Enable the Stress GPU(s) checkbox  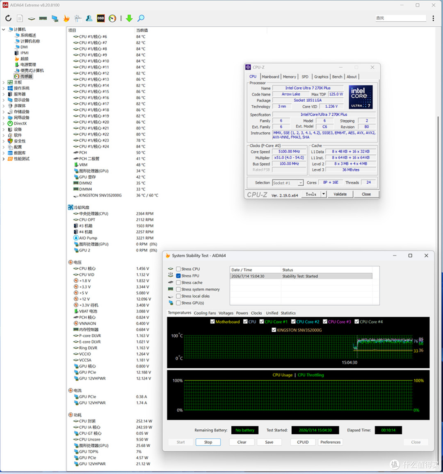[178, 303]
